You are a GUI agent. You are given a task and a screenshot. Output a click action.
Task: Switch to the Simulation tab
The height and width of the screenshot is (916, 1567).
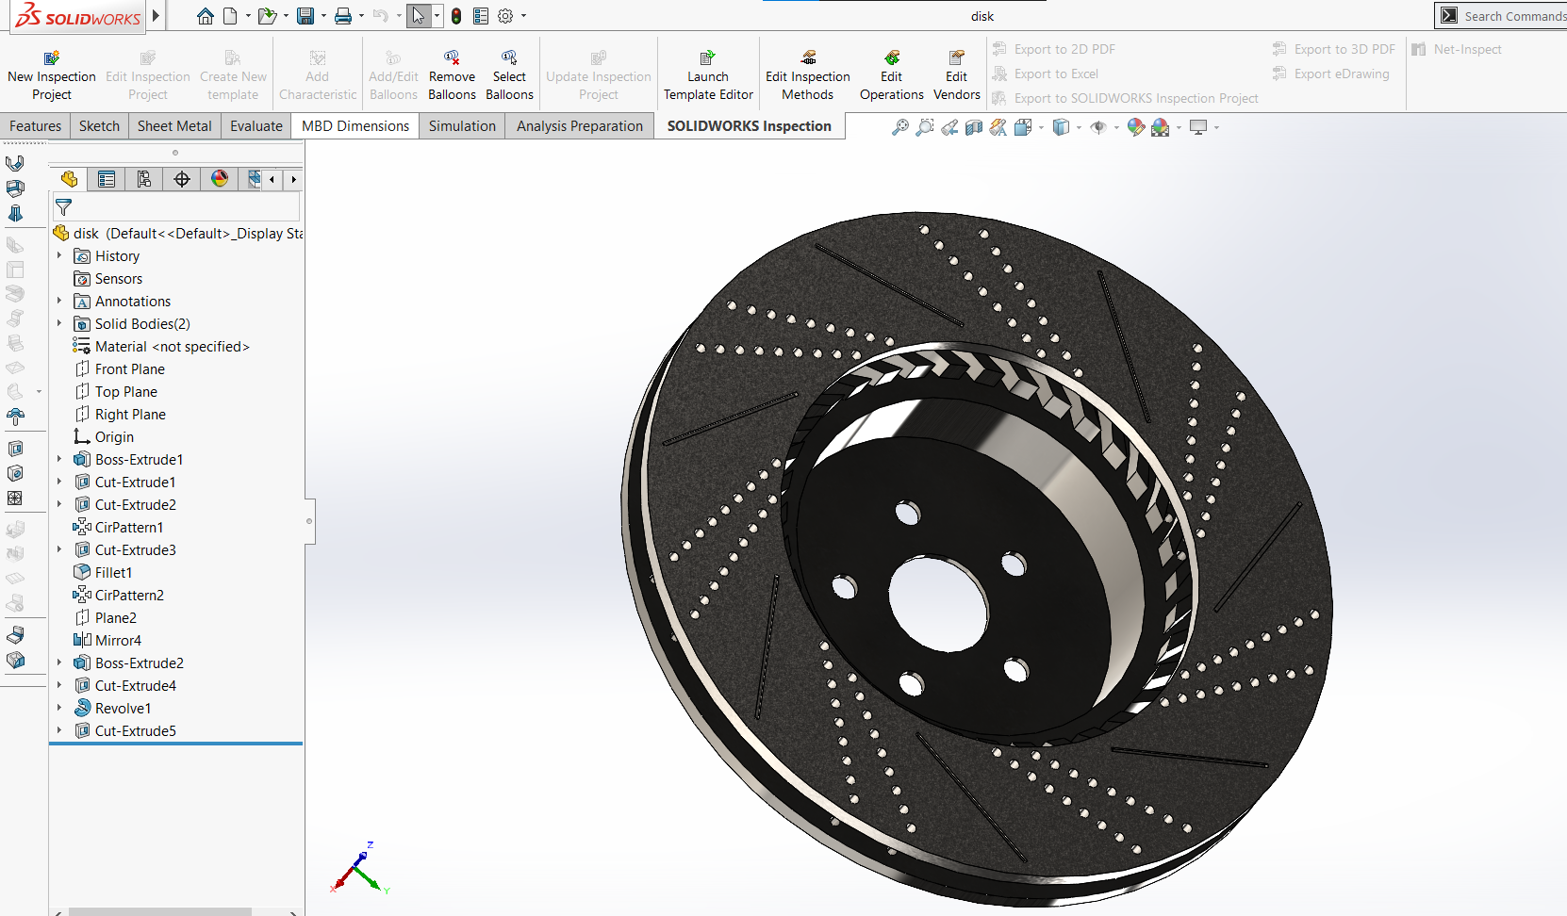point(462,126)
